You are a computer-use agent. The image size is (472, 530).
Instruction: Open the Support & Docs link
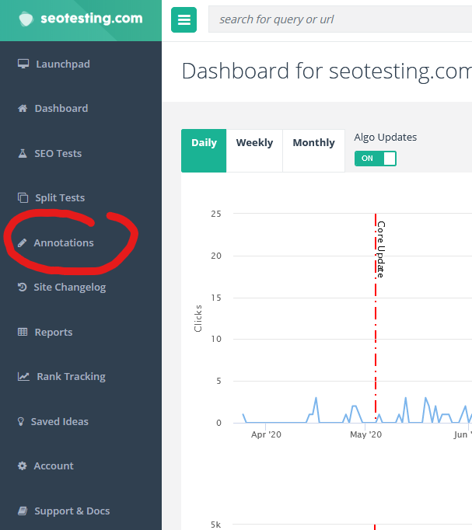pos(72,511)
